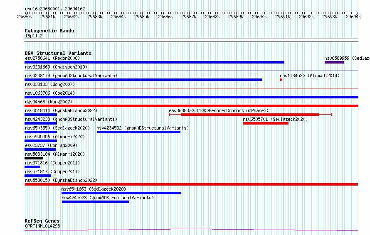Open nsv5883184 (Almarri2020) label
Screen dimensions: 370x235
coord(55,154)
